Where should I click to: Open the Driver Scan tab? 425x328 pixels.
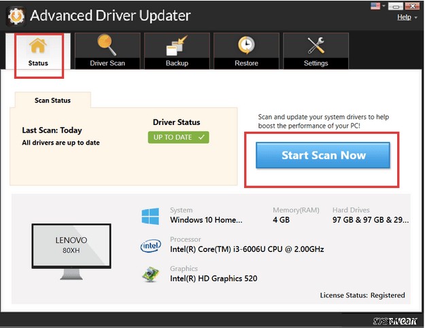click(107, 51)
